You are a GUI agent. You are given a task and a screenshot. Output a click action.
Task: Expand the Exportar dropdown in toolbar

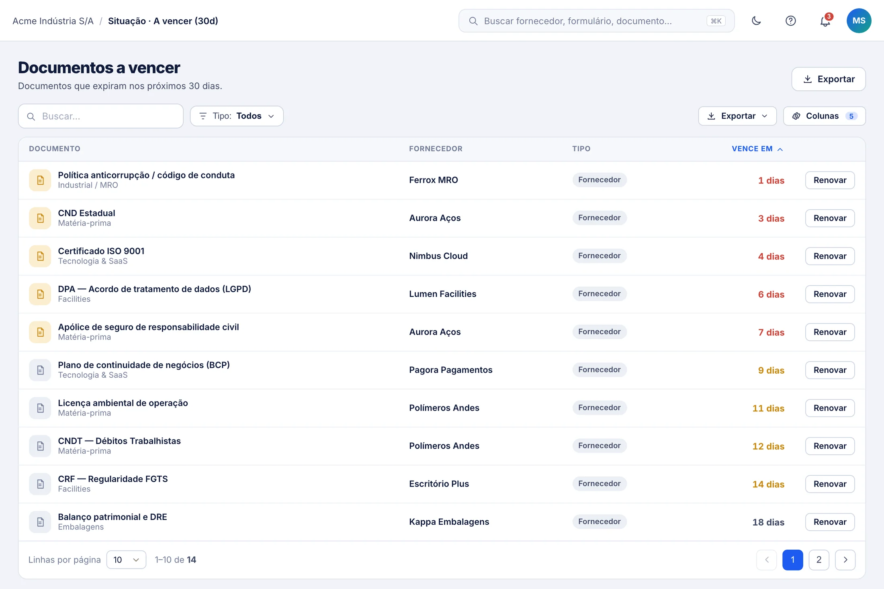pyautogui.click(x=737, y=116)
